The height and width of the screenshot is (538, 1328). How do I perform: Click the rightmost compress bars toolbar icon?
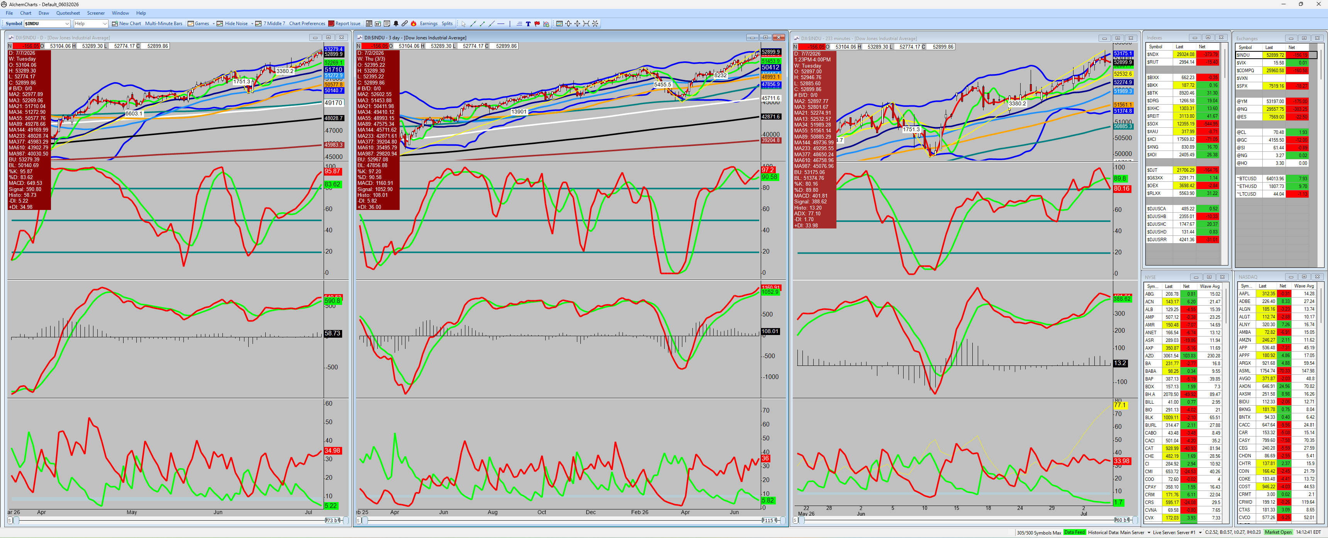(x=595, y=24)
